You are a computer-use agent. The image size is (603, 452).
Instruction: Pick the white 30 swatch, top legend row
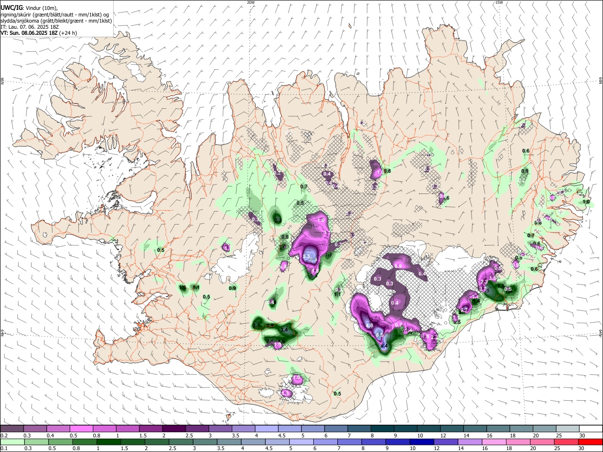coord(591,429)
